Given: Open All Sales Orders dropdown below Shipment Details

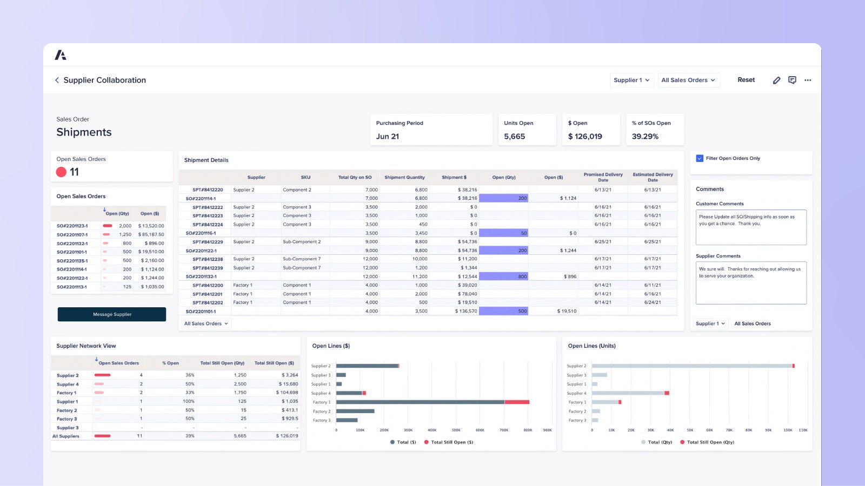Looking at the screenshot, I should pyautogui.click(x=205, y=323).
